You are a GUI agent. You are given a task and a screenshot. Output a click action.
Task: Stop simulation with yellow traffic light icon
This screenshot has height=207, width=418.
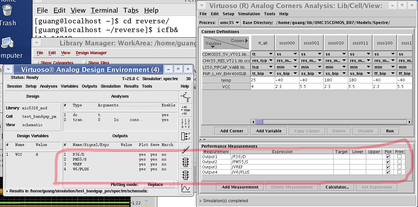[186, 175]
